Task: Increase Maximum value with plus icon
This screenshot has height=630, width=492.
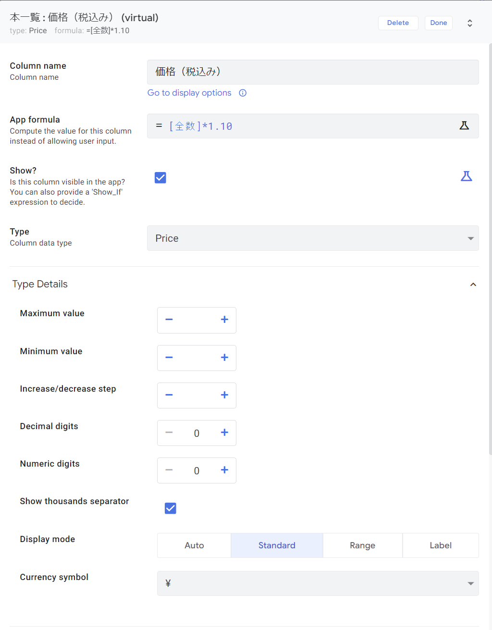Action: (224, 320)
